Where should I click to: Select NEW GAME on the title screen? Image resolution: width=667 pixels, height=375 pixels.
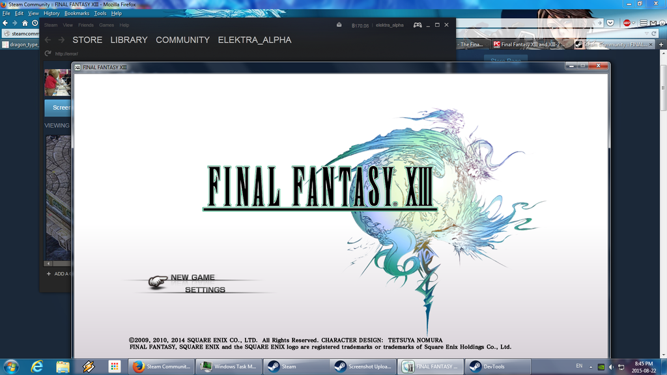point(192,277)
